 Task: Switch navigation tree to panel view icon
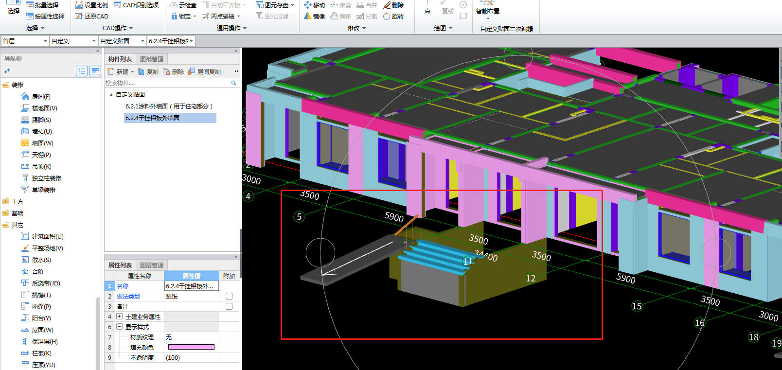(x=95, y=71)
